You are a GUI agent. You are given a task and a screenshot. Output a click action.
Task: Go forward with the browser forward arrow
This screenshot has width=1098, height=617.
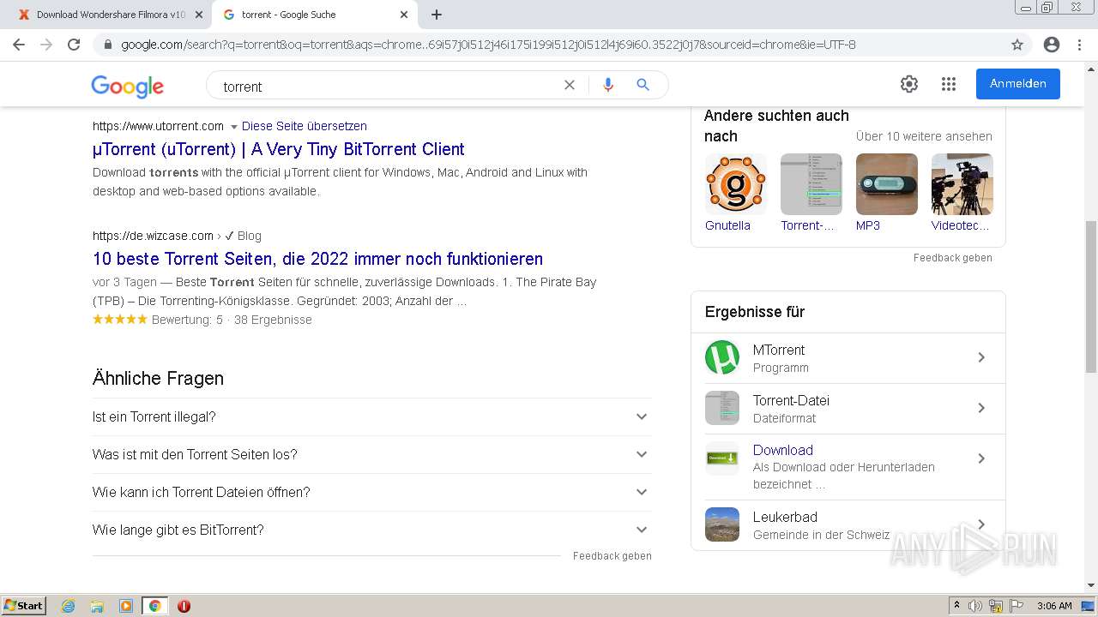pos(46,45)
